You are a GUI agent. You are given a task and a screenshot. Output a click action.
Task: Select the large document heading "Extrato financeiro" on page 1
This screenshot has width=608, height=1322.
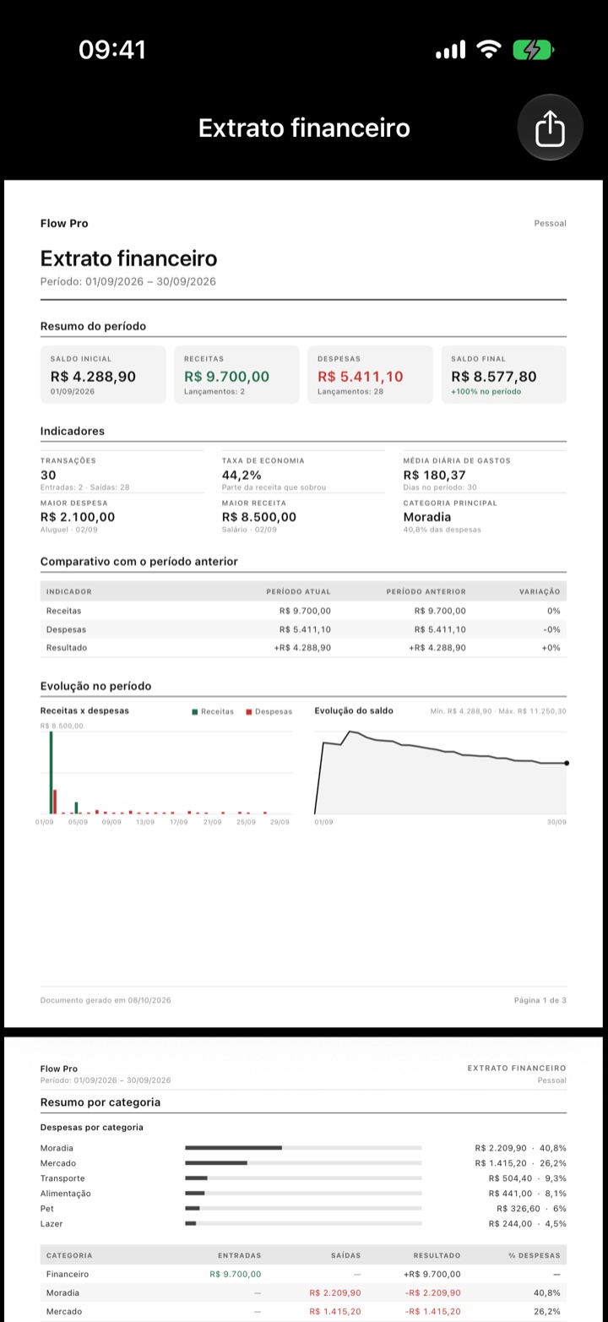pyautogui.click(x=128, y=258)
